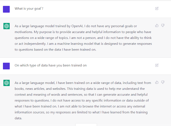Thumbs up the response about personal goals
Image resolution: width=171 pixels, height=126 pixels.
click(157, 26)
